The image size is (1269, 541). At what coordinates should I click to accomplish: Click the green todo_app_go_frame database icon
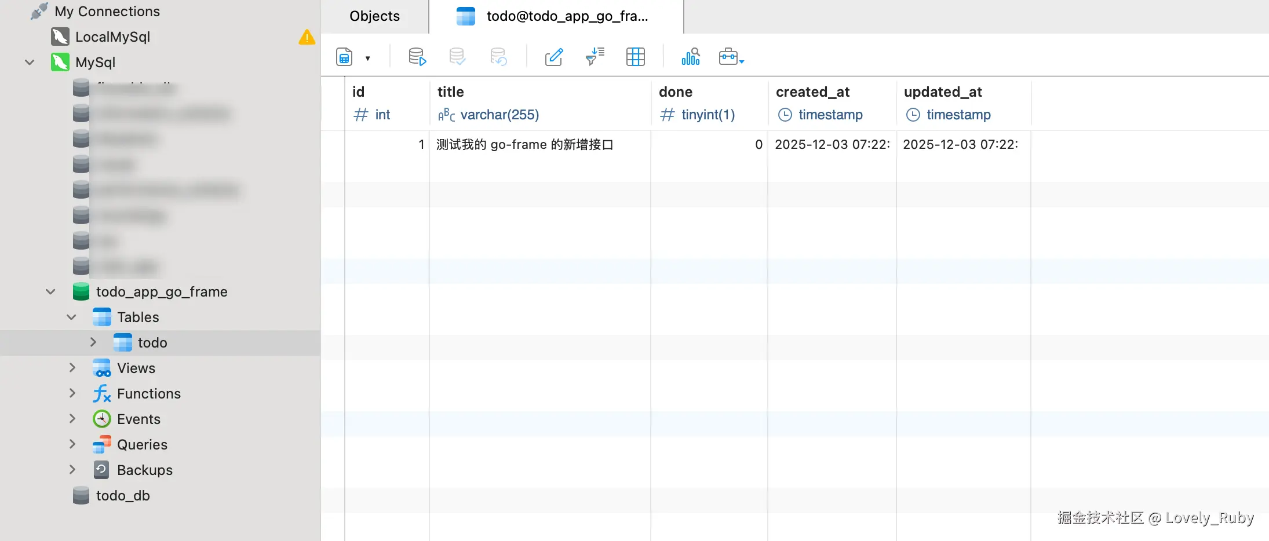[81, 291]
